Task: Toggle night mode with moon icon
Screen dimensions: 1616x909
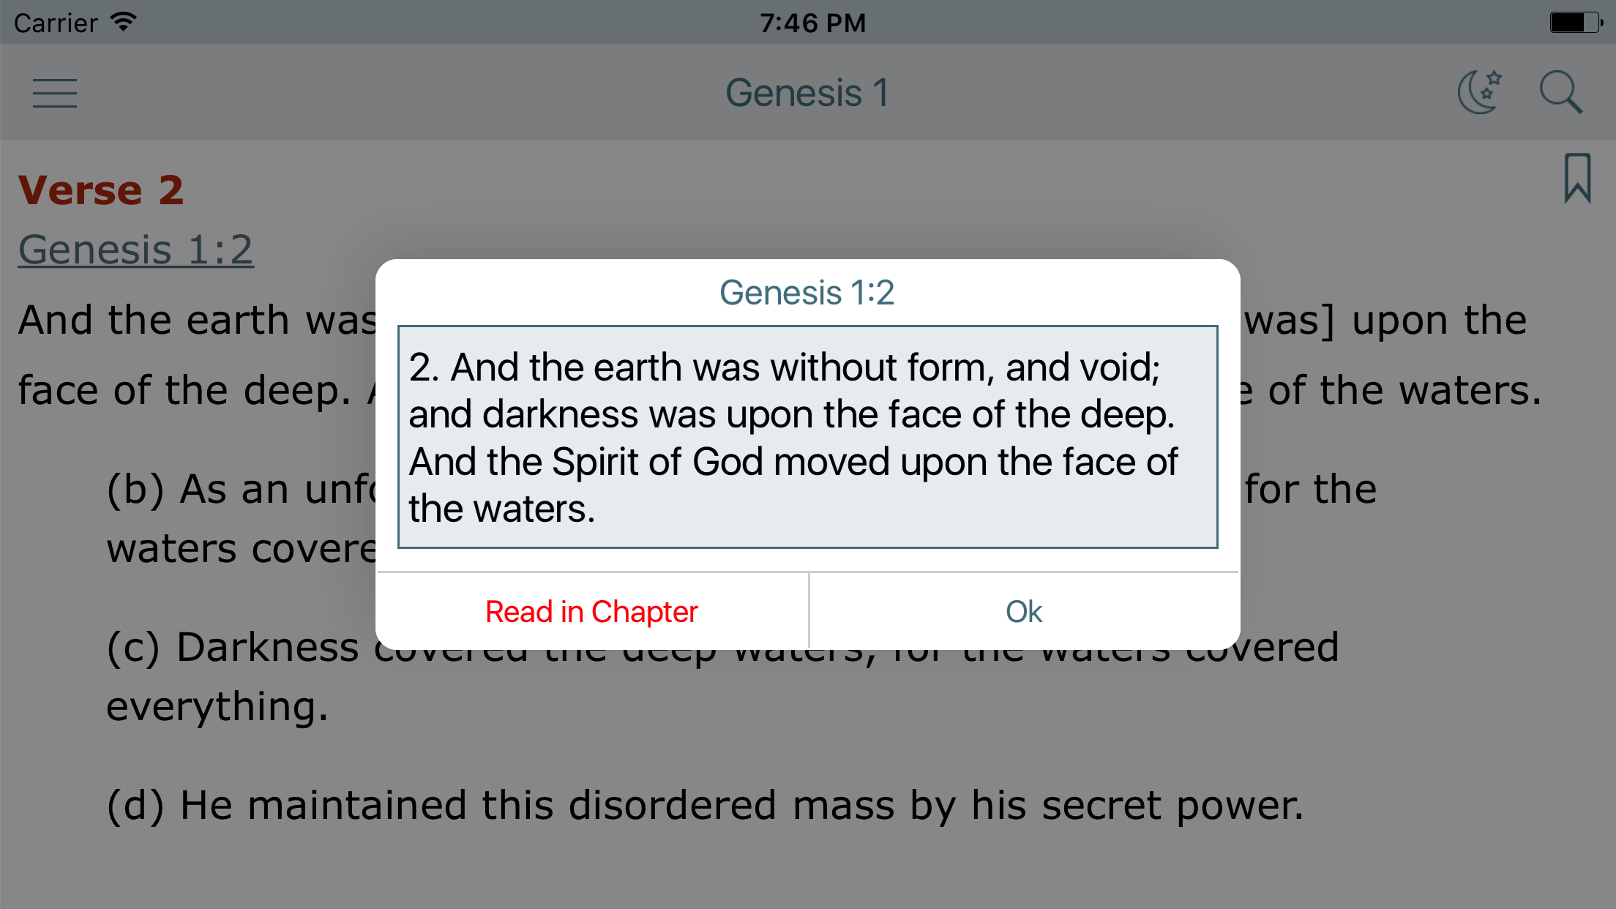Action: [x=1479, y=92]
